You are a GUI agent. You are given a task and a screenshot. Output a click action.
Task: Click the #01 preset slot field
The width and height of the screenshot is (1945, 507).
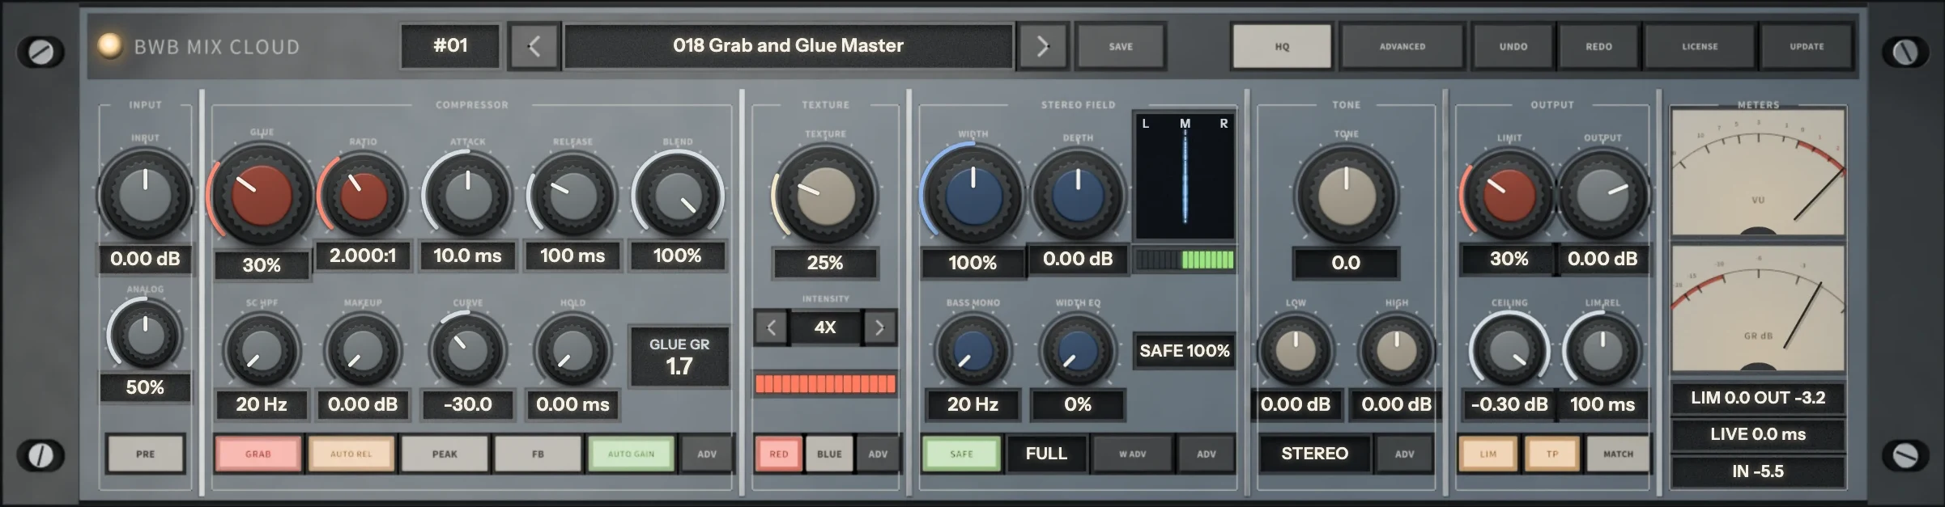pos(450,46)
